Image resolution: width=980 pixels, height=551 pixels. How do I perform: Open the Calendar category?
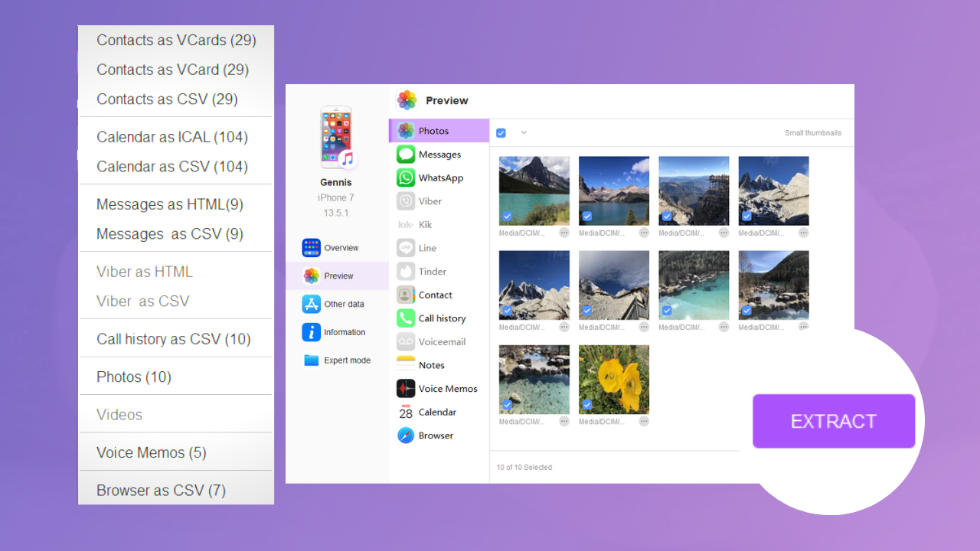[436, 412]
